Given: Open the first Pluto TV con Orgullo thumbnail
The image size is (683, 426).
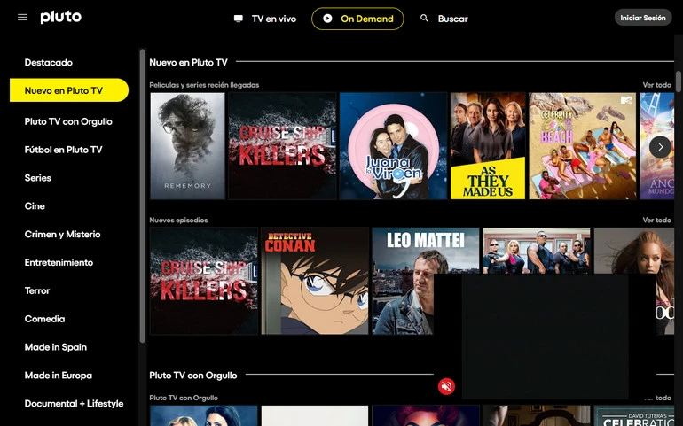Looking at the screenshot, I should pyautogui.click(x=204, y=416).
